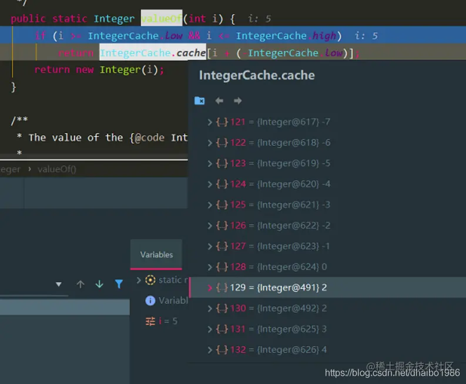
Task: Click the 'The value of the' comment line
Action: 102,137
